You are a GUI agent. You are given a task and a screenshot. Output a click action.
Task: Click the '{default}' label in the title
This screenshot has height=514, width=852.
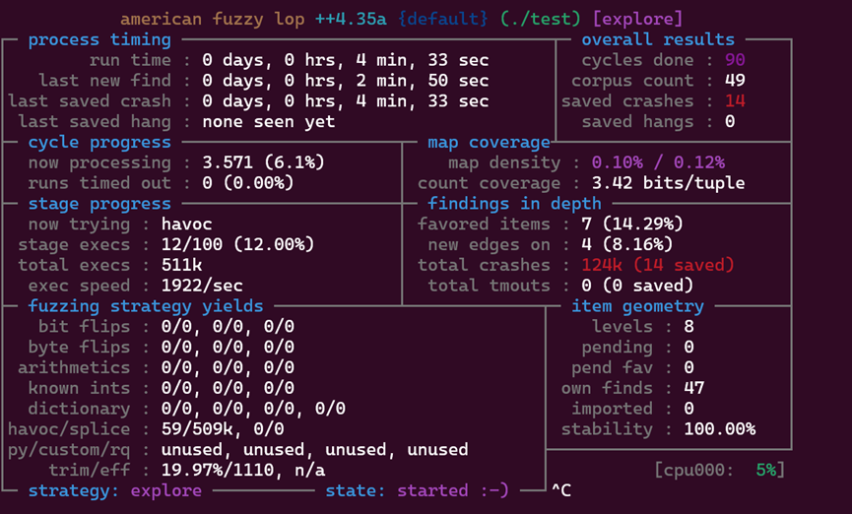(442, 20)
